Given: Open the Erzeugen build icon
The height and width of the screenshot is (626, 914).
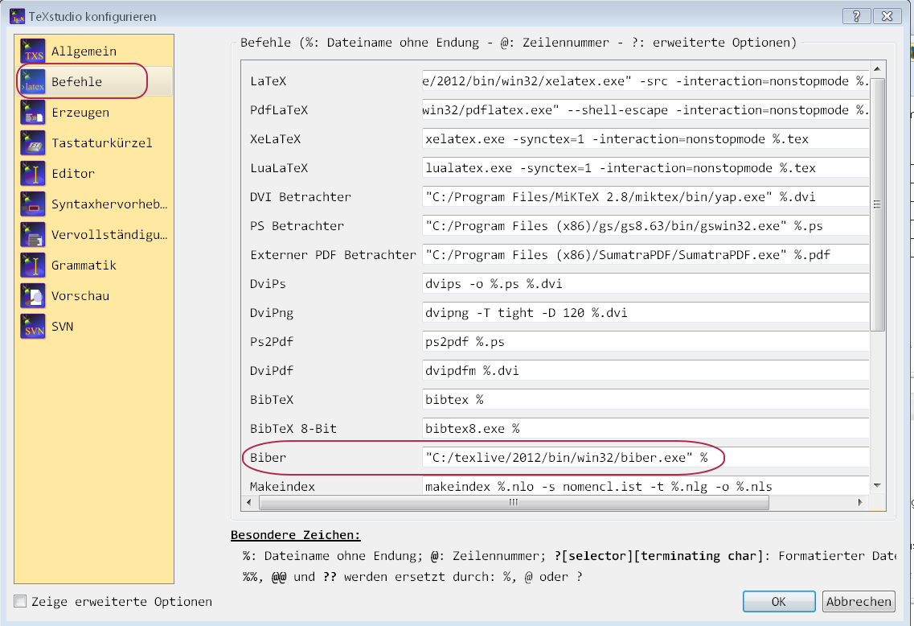Looking at the screenshot, I should 33,112.
